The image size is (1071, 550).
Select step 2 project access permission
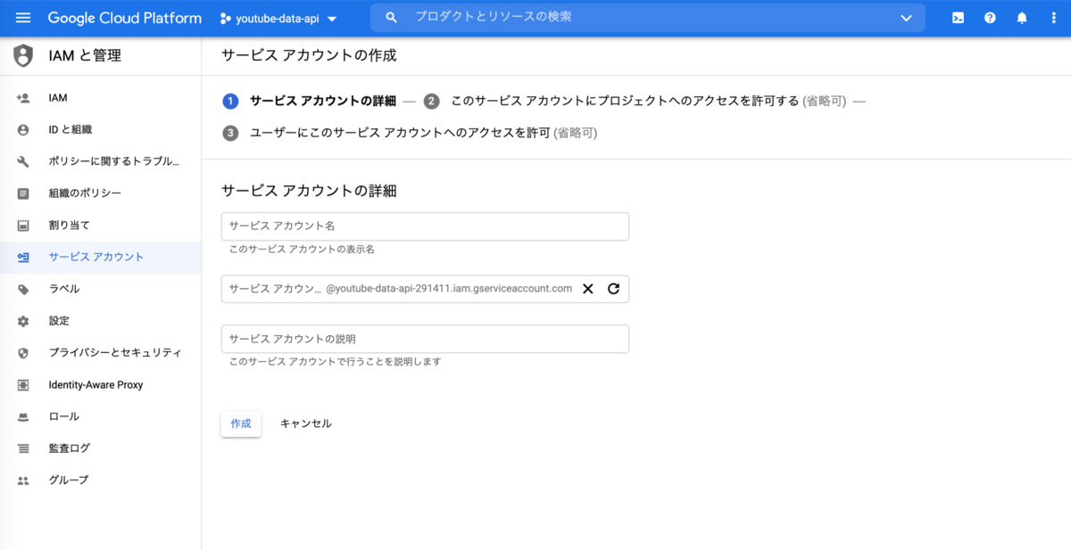coord(635,101)
